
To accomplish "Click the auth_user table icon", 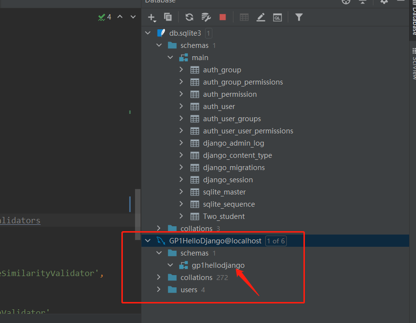I will pos(195,107).
